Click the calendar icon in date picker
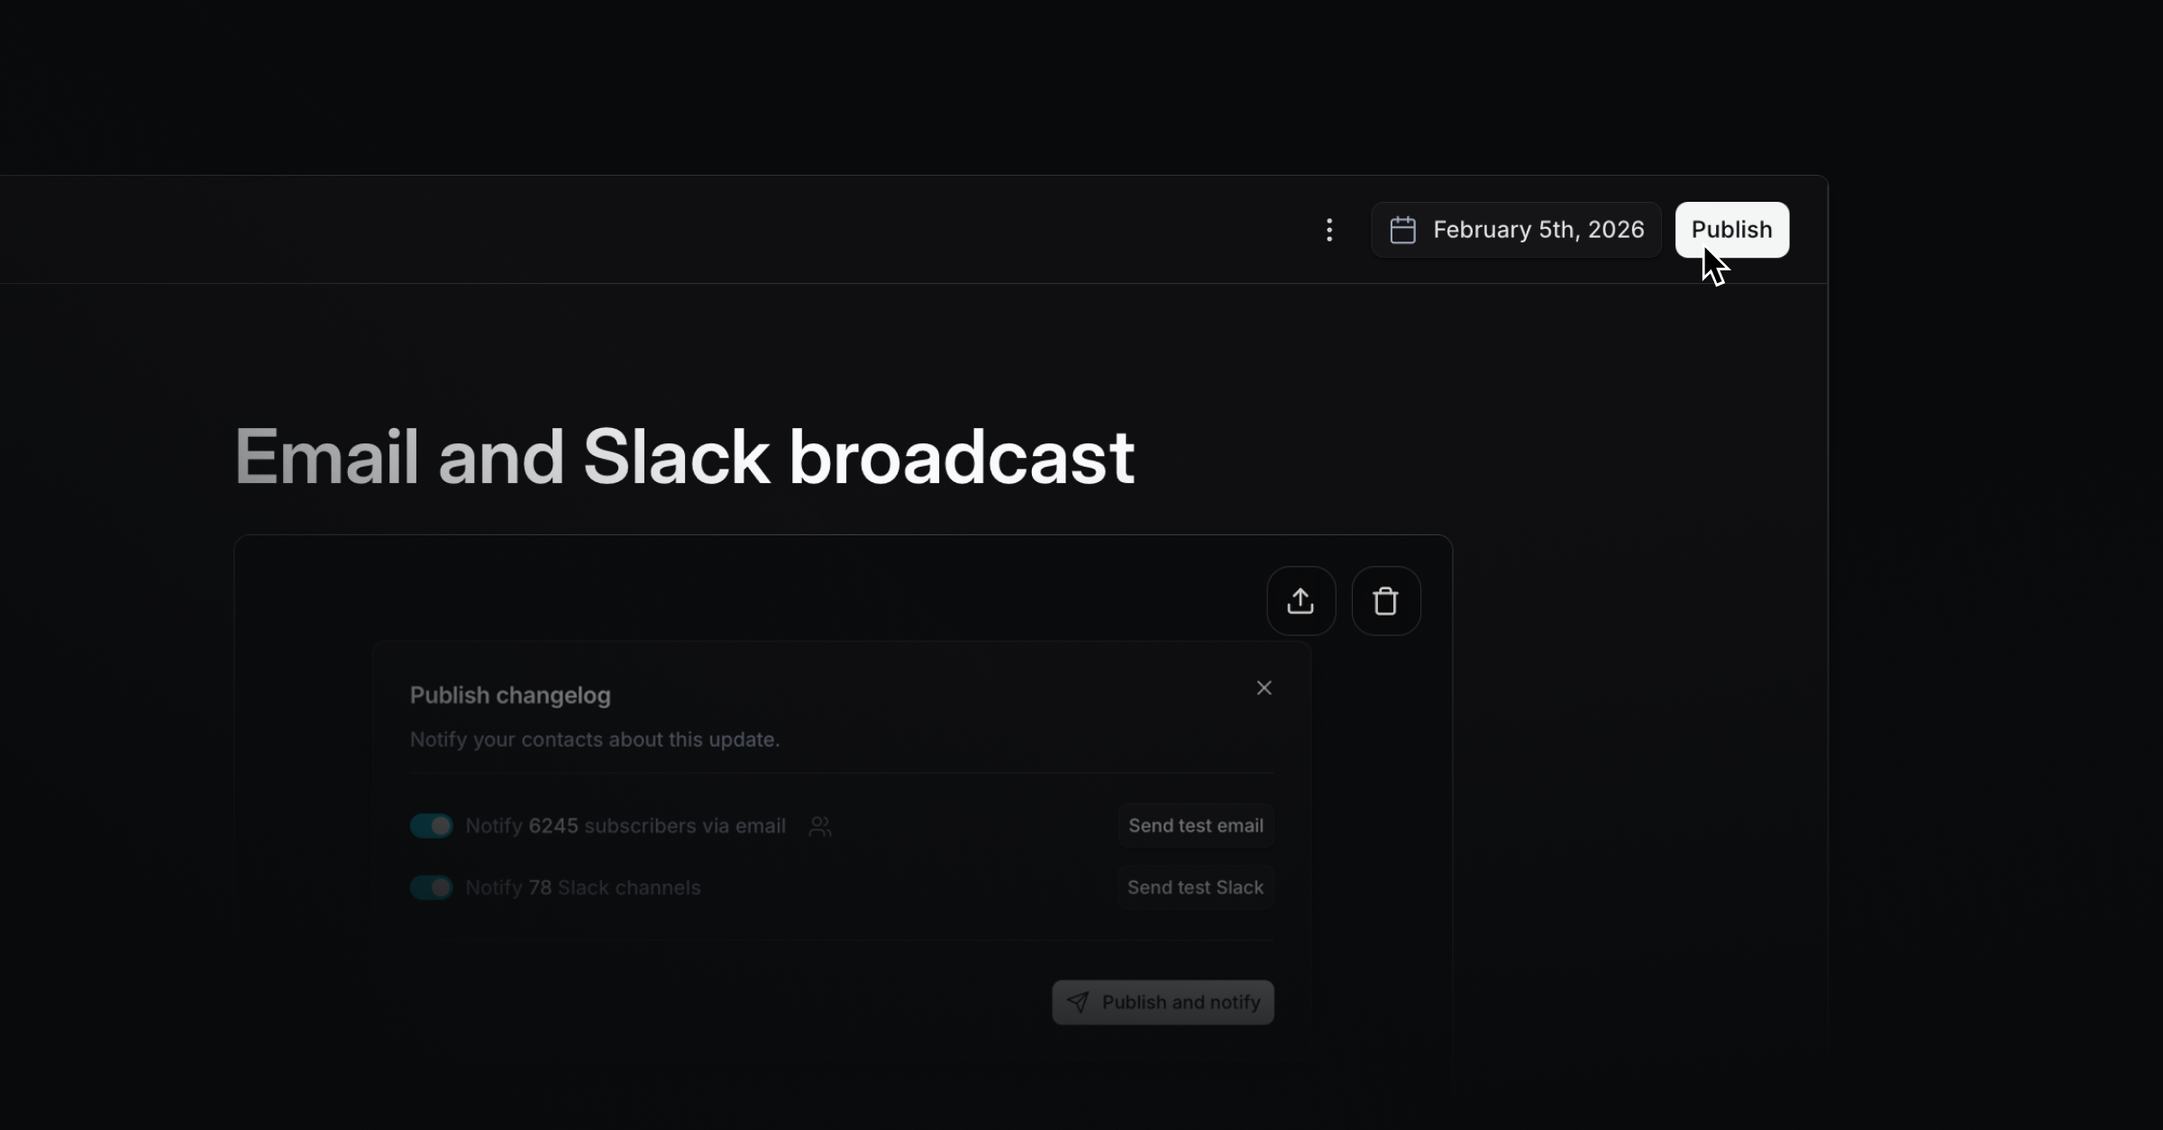Viewport: 2163px width, 1130px height. point(1402,230)
